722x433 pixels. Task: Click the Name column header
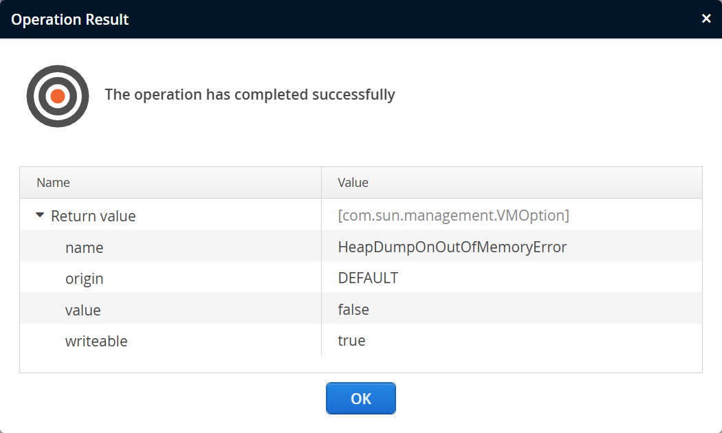(x=53, y=183)
